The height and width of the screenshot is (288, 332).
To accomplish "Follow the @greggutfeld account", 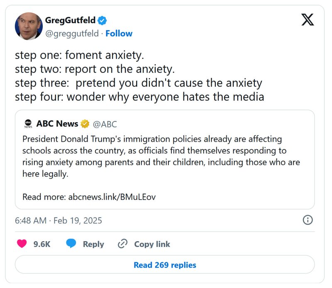I will (120, 34).
